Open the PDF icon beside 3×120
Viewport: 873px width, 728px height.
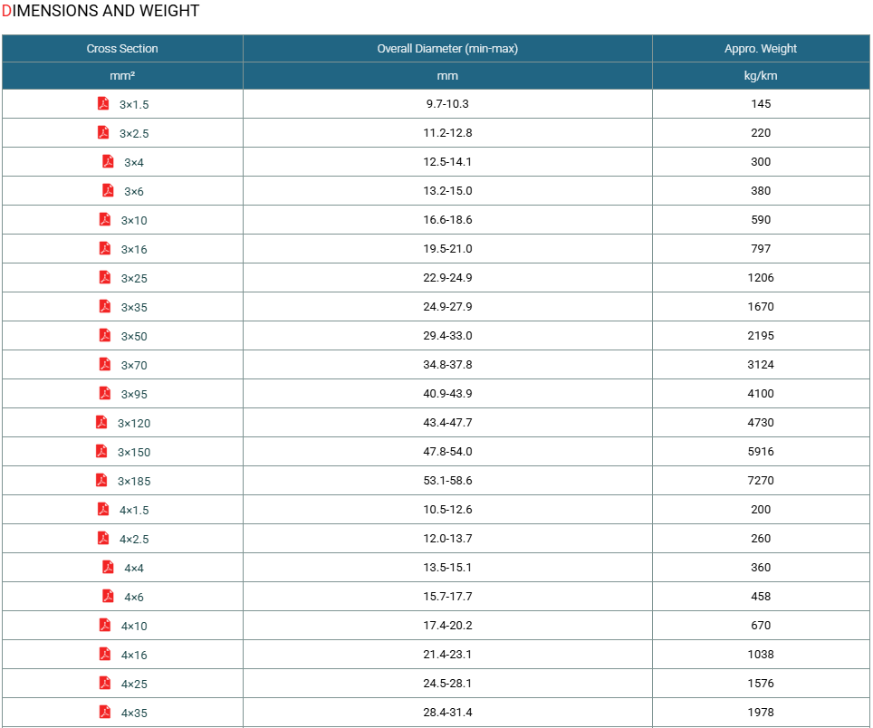pos(101,422)
